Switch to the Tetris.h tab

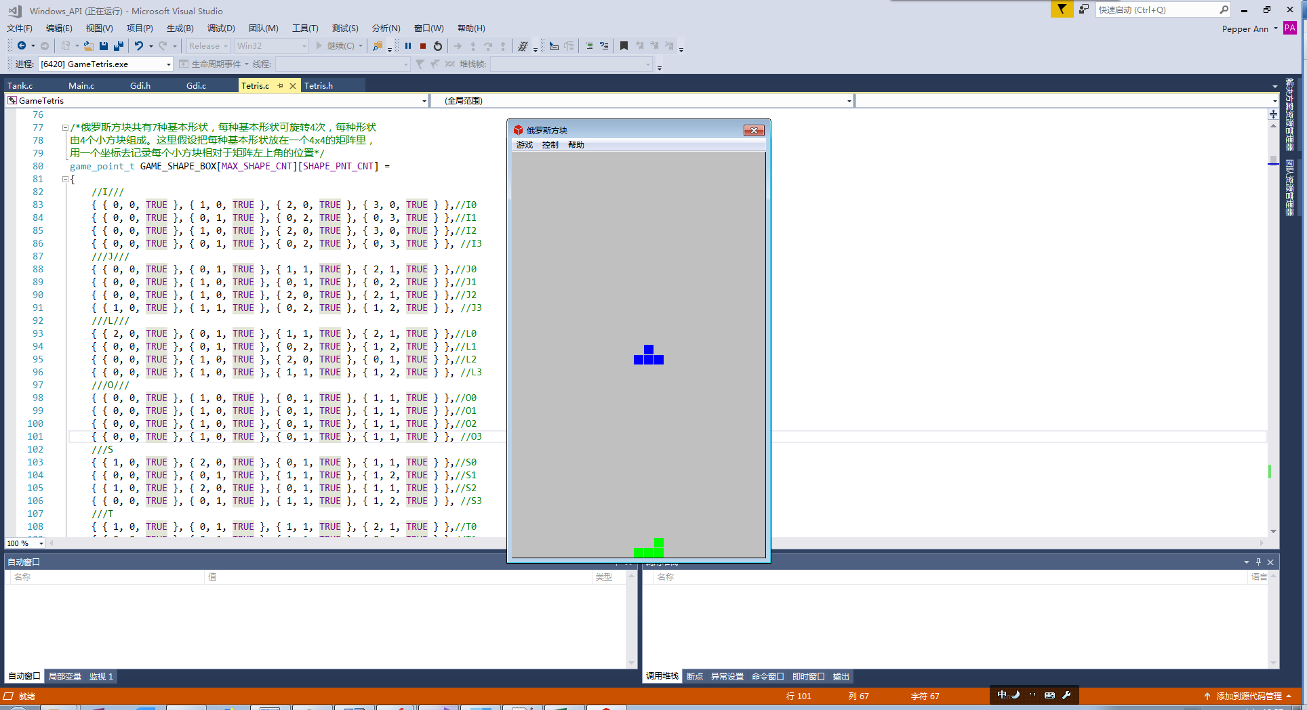(319, 86)
